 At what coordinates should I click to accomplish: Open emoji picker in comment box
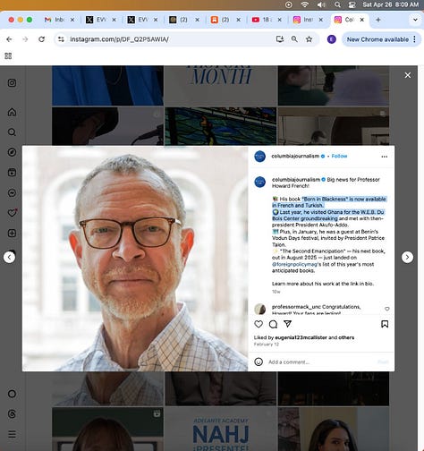(259, 362)
